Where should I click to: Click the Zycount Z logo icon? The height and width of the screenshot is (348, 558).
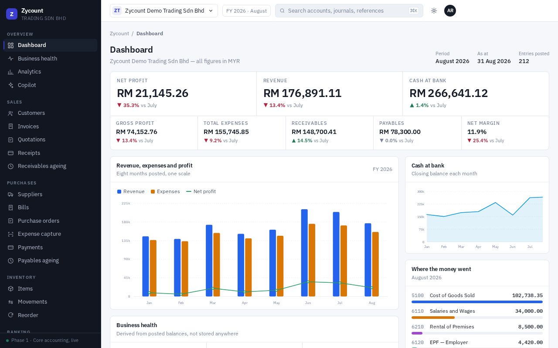tap(12, 14)
